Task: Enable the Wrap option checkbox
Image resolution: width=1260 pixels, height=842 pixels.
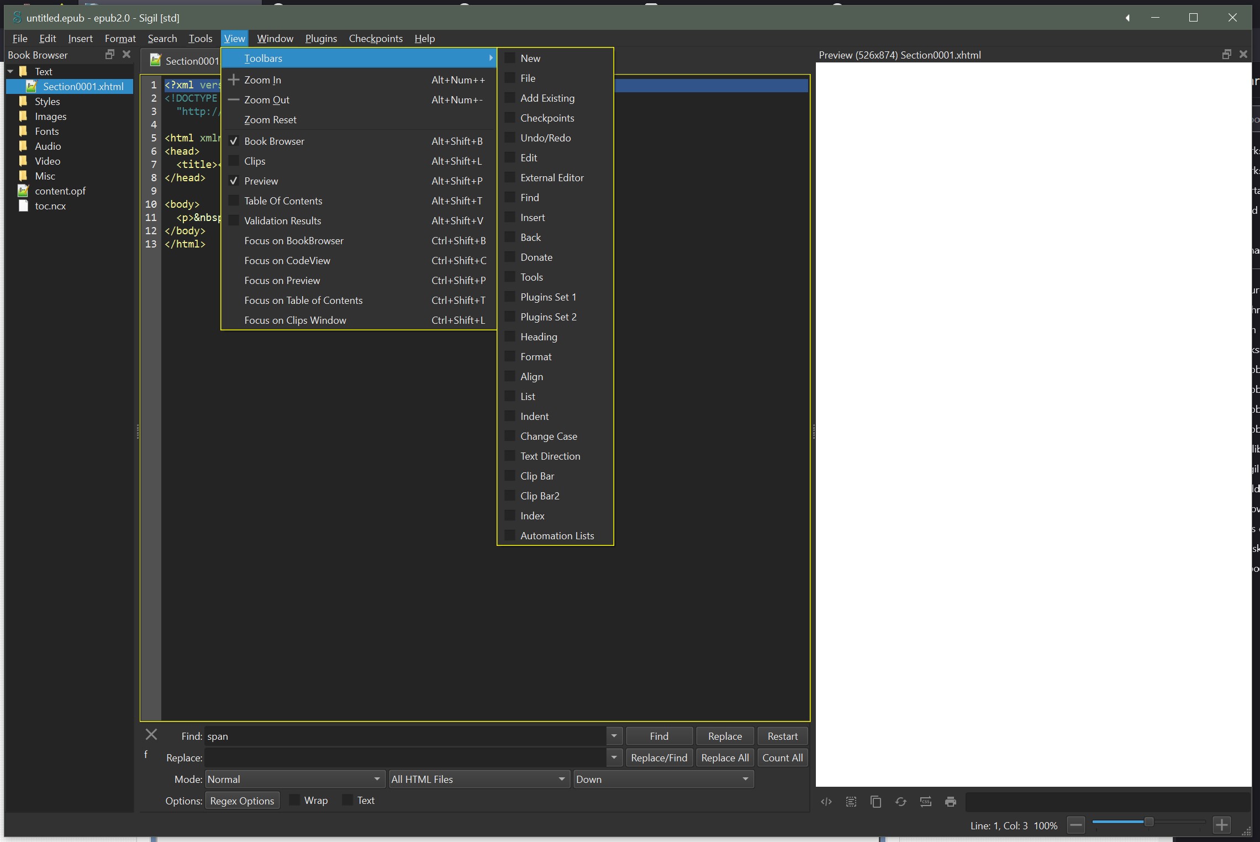Action: click(x=295, y=800)
